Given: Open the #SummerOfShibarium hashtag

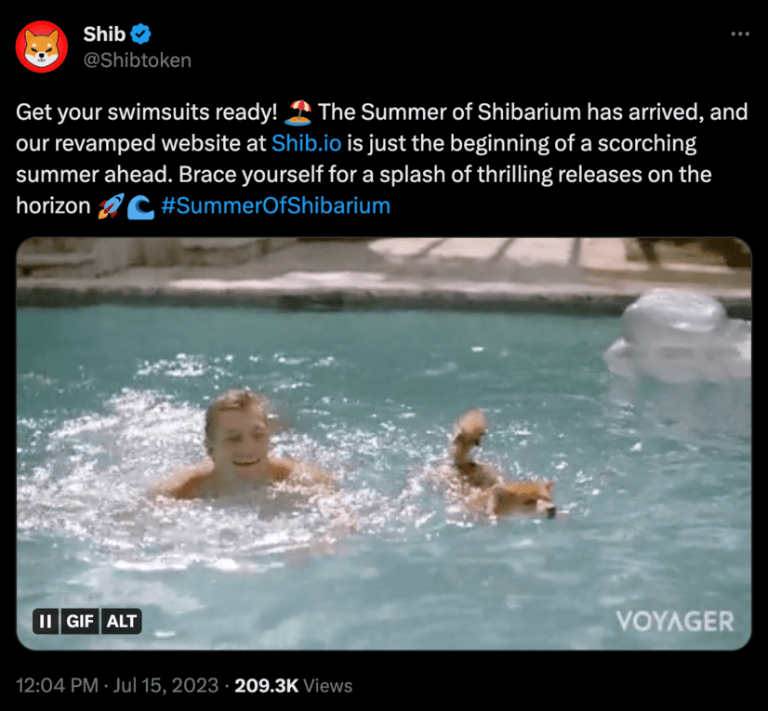Looking at the screenshot, I should [276, 205].
